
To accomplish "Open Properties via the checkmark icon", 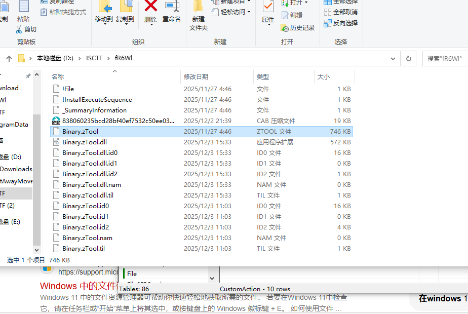I will pos(268,7).
